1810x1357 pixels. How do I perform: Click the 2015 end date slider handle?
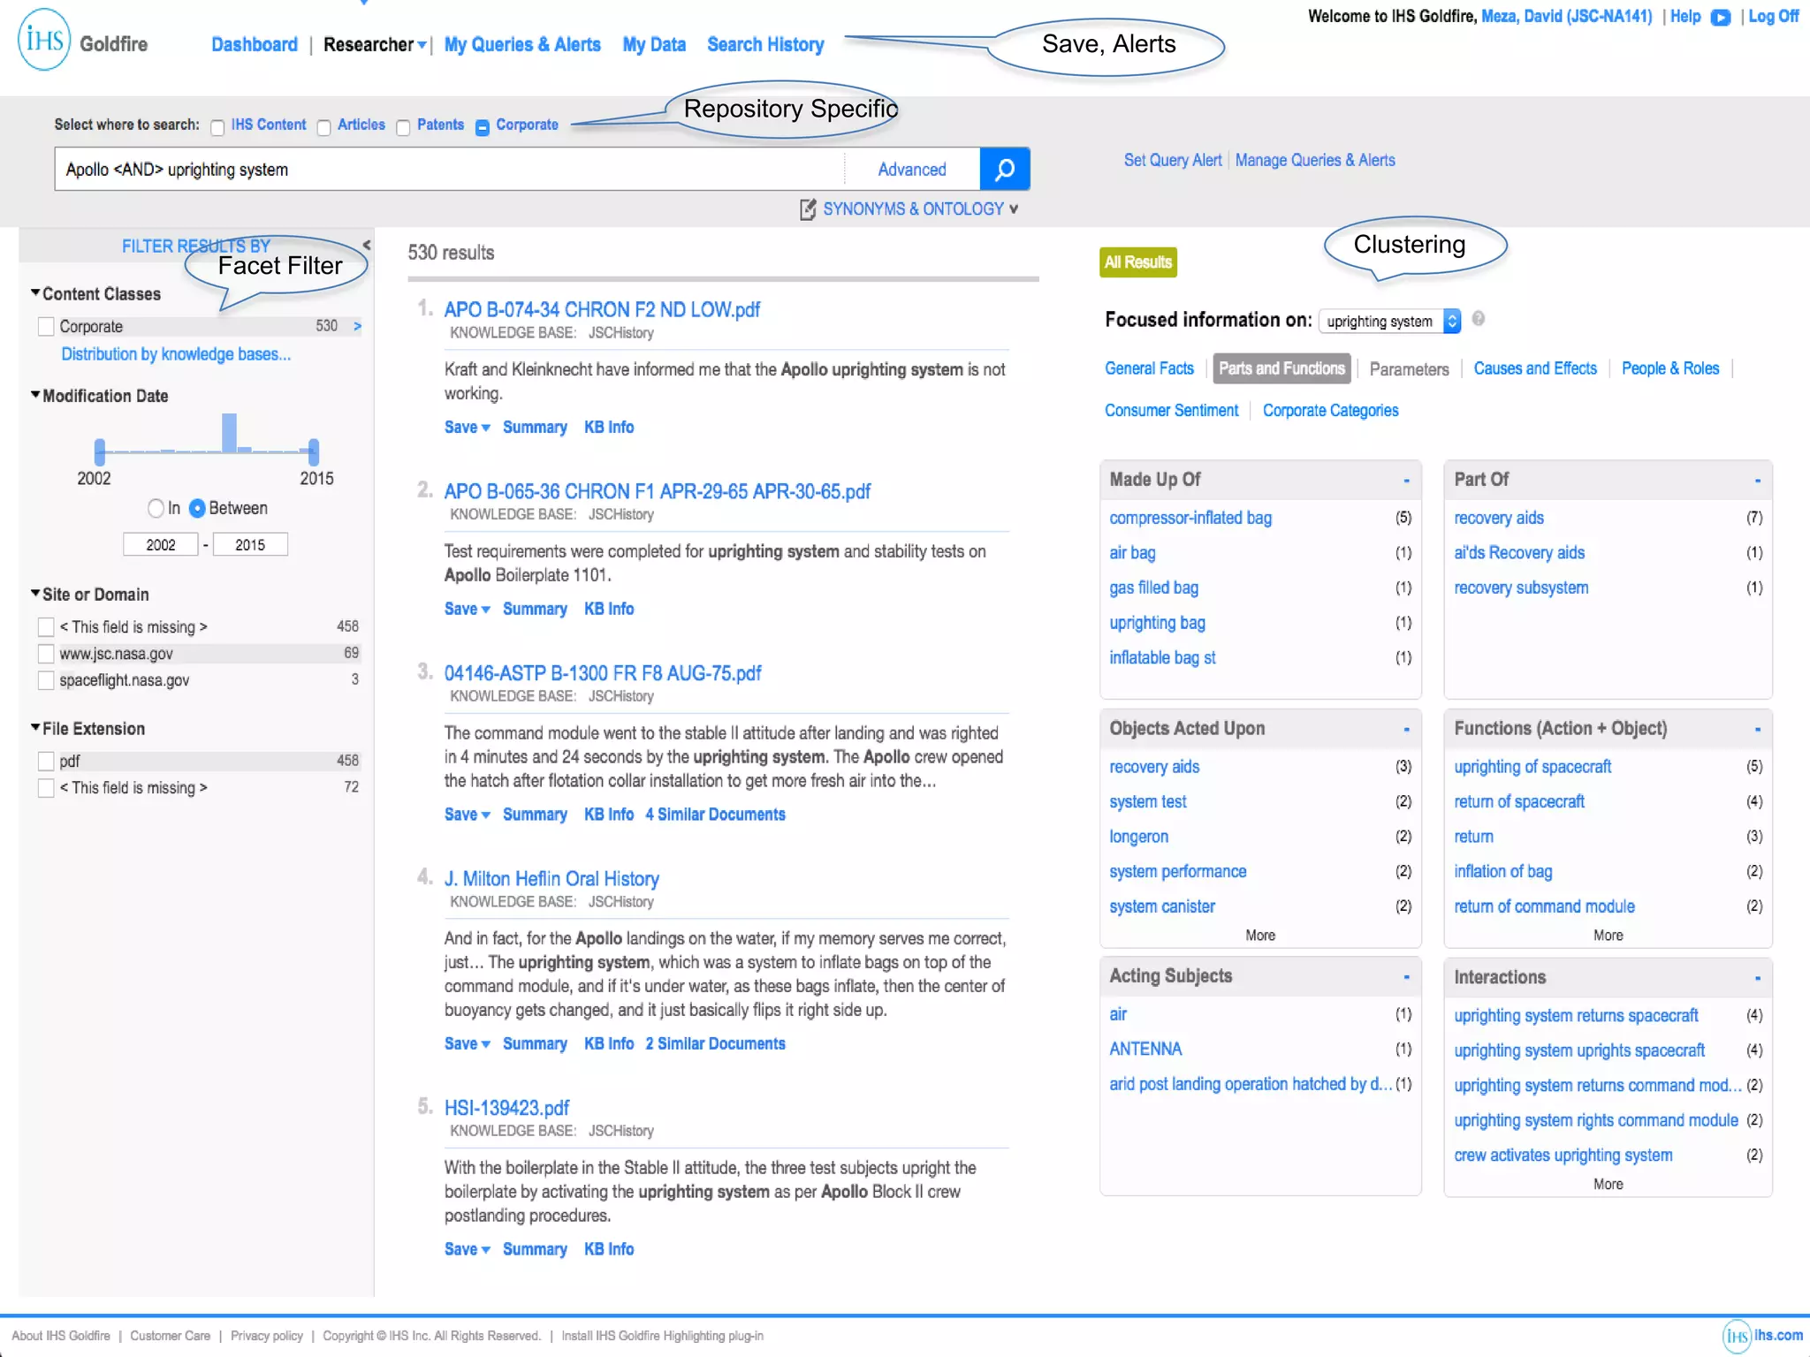pos(314,451)
